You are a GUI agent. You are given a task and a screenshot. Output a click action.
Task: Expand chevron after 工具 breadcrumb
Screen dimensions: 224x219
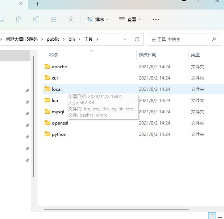[97, 39]
